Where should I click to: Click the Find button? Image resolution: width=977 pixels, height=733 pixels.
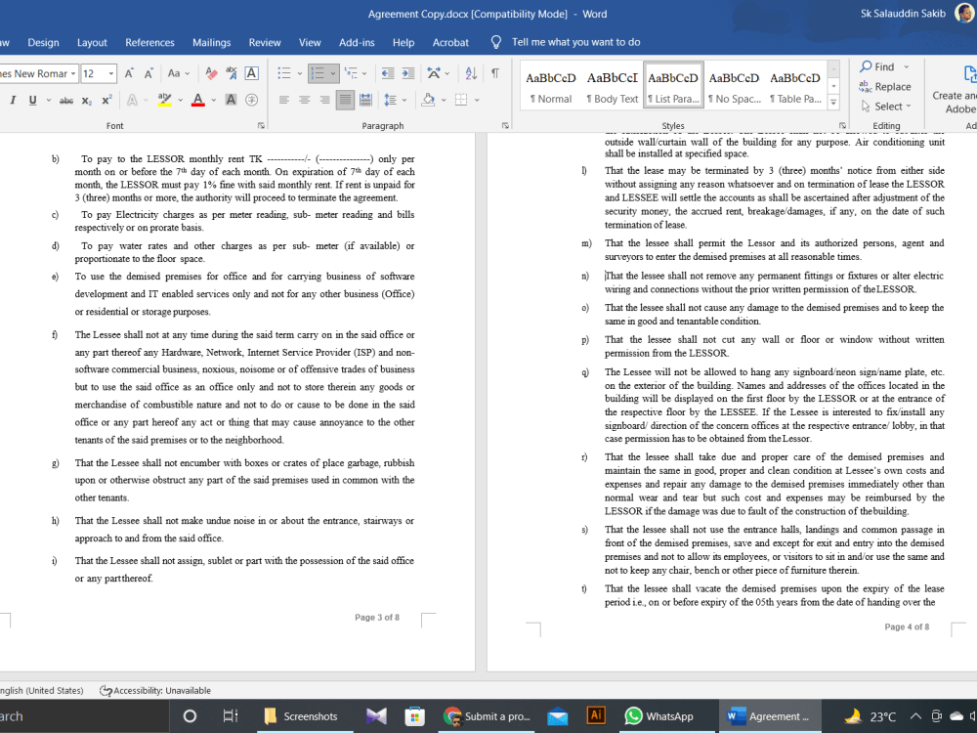click(878, 66)
